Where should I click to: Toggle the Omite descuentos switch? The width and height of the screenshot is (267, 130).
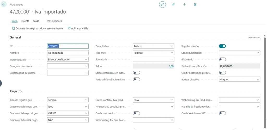coord(136,113)
